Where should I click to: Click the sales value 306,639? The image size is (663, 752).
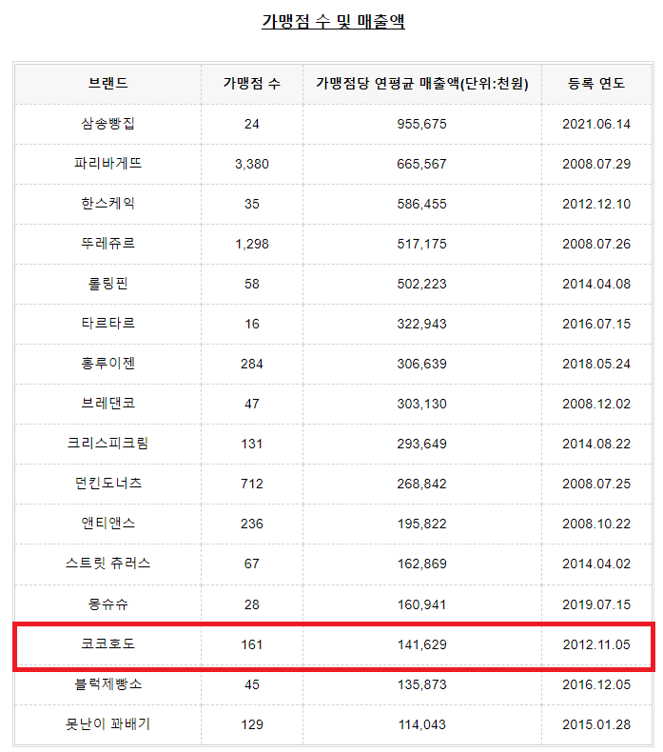point(421,364)
